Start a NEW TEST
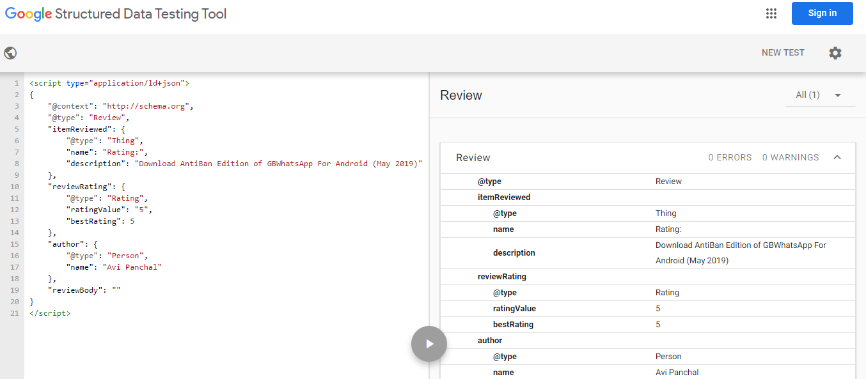Viewport: 866px width, 379px height. pos(782,53)
